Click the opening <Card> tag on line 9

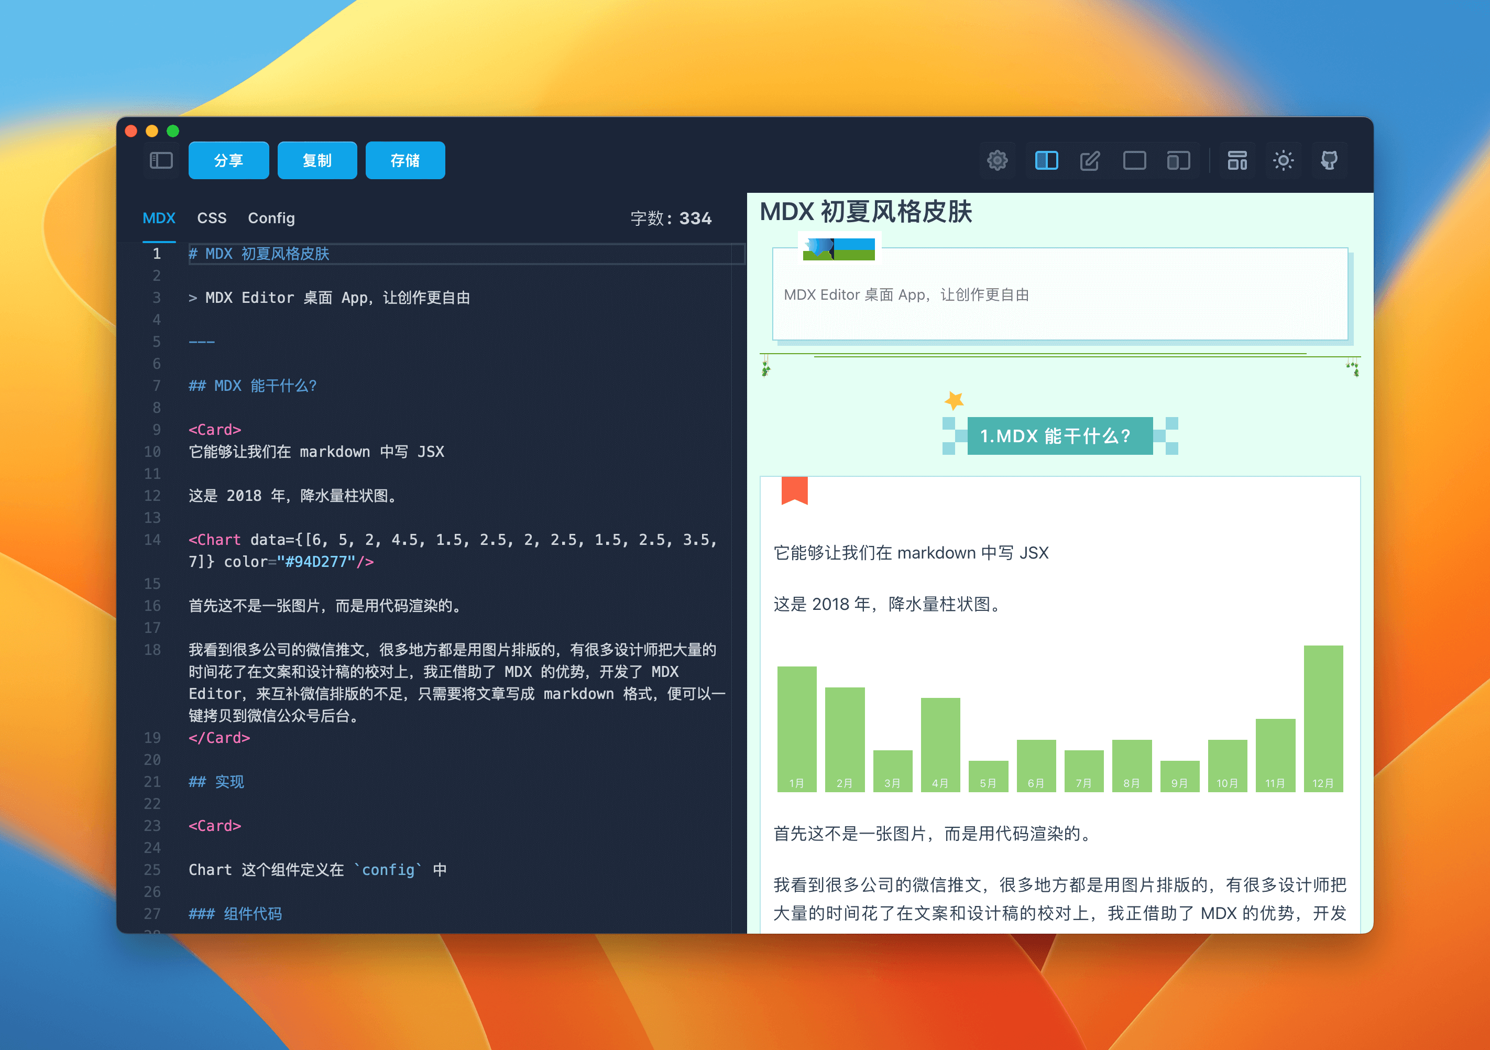pos(215,430)
